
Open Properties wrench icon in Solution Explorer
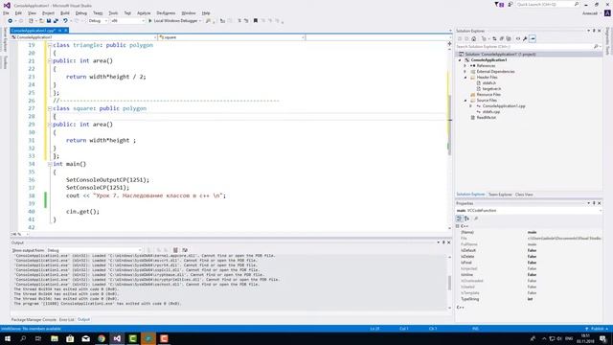[525, 38]
